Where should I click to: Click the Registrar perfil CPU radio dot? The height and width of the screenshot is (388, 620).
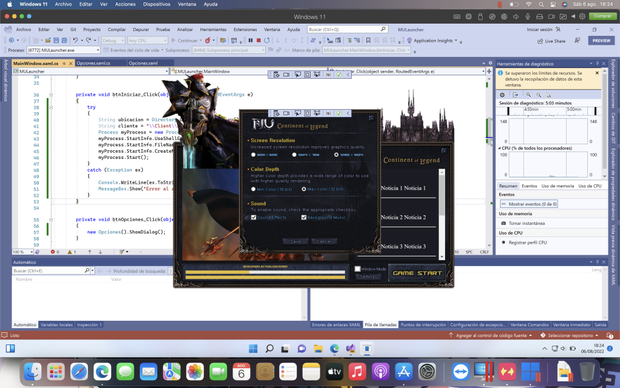click(x=503, y=242)
